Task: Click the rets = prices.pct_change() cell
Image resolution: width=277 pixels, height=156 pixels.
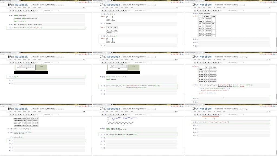Action: (x=49, y=129)
